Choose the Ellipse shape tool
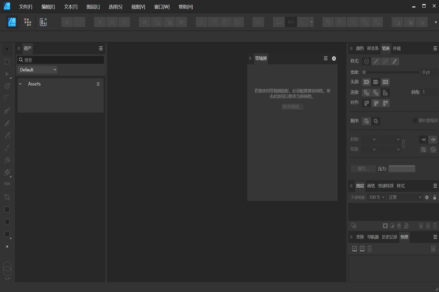 coord(7,222)
